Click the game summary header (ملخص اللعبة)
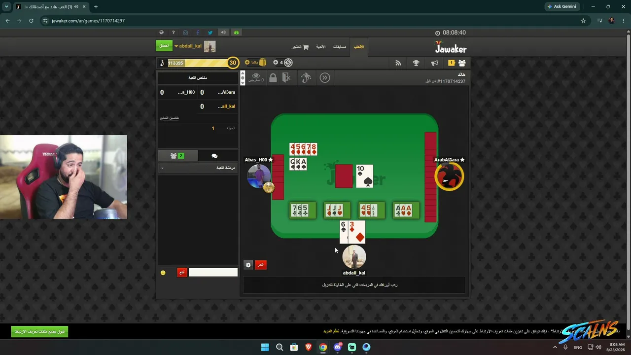The image size is (631, 355). [197, 78]
